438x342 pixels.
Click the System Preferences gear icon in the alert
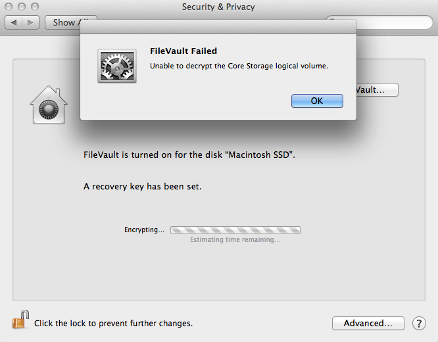(117, 66)
